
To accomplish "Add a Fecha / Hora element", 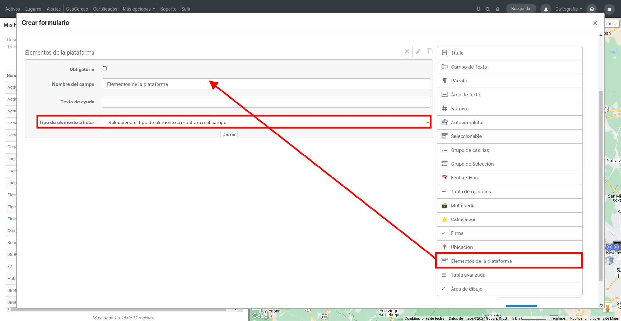I will click(x=509, y=178).
